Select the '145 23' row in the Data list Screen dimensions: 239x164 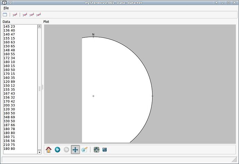pos(20,26)
